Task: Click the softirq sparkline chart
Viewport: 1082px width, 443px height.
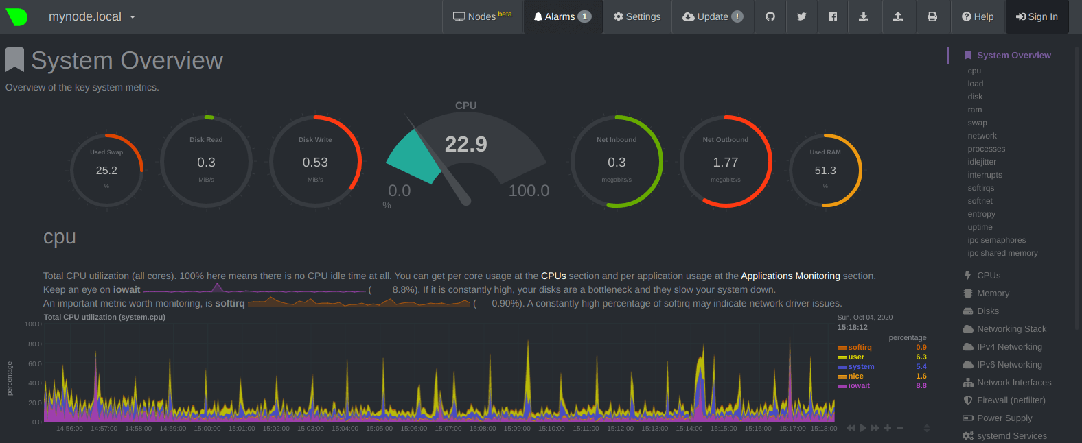Action: pos(359,302)
